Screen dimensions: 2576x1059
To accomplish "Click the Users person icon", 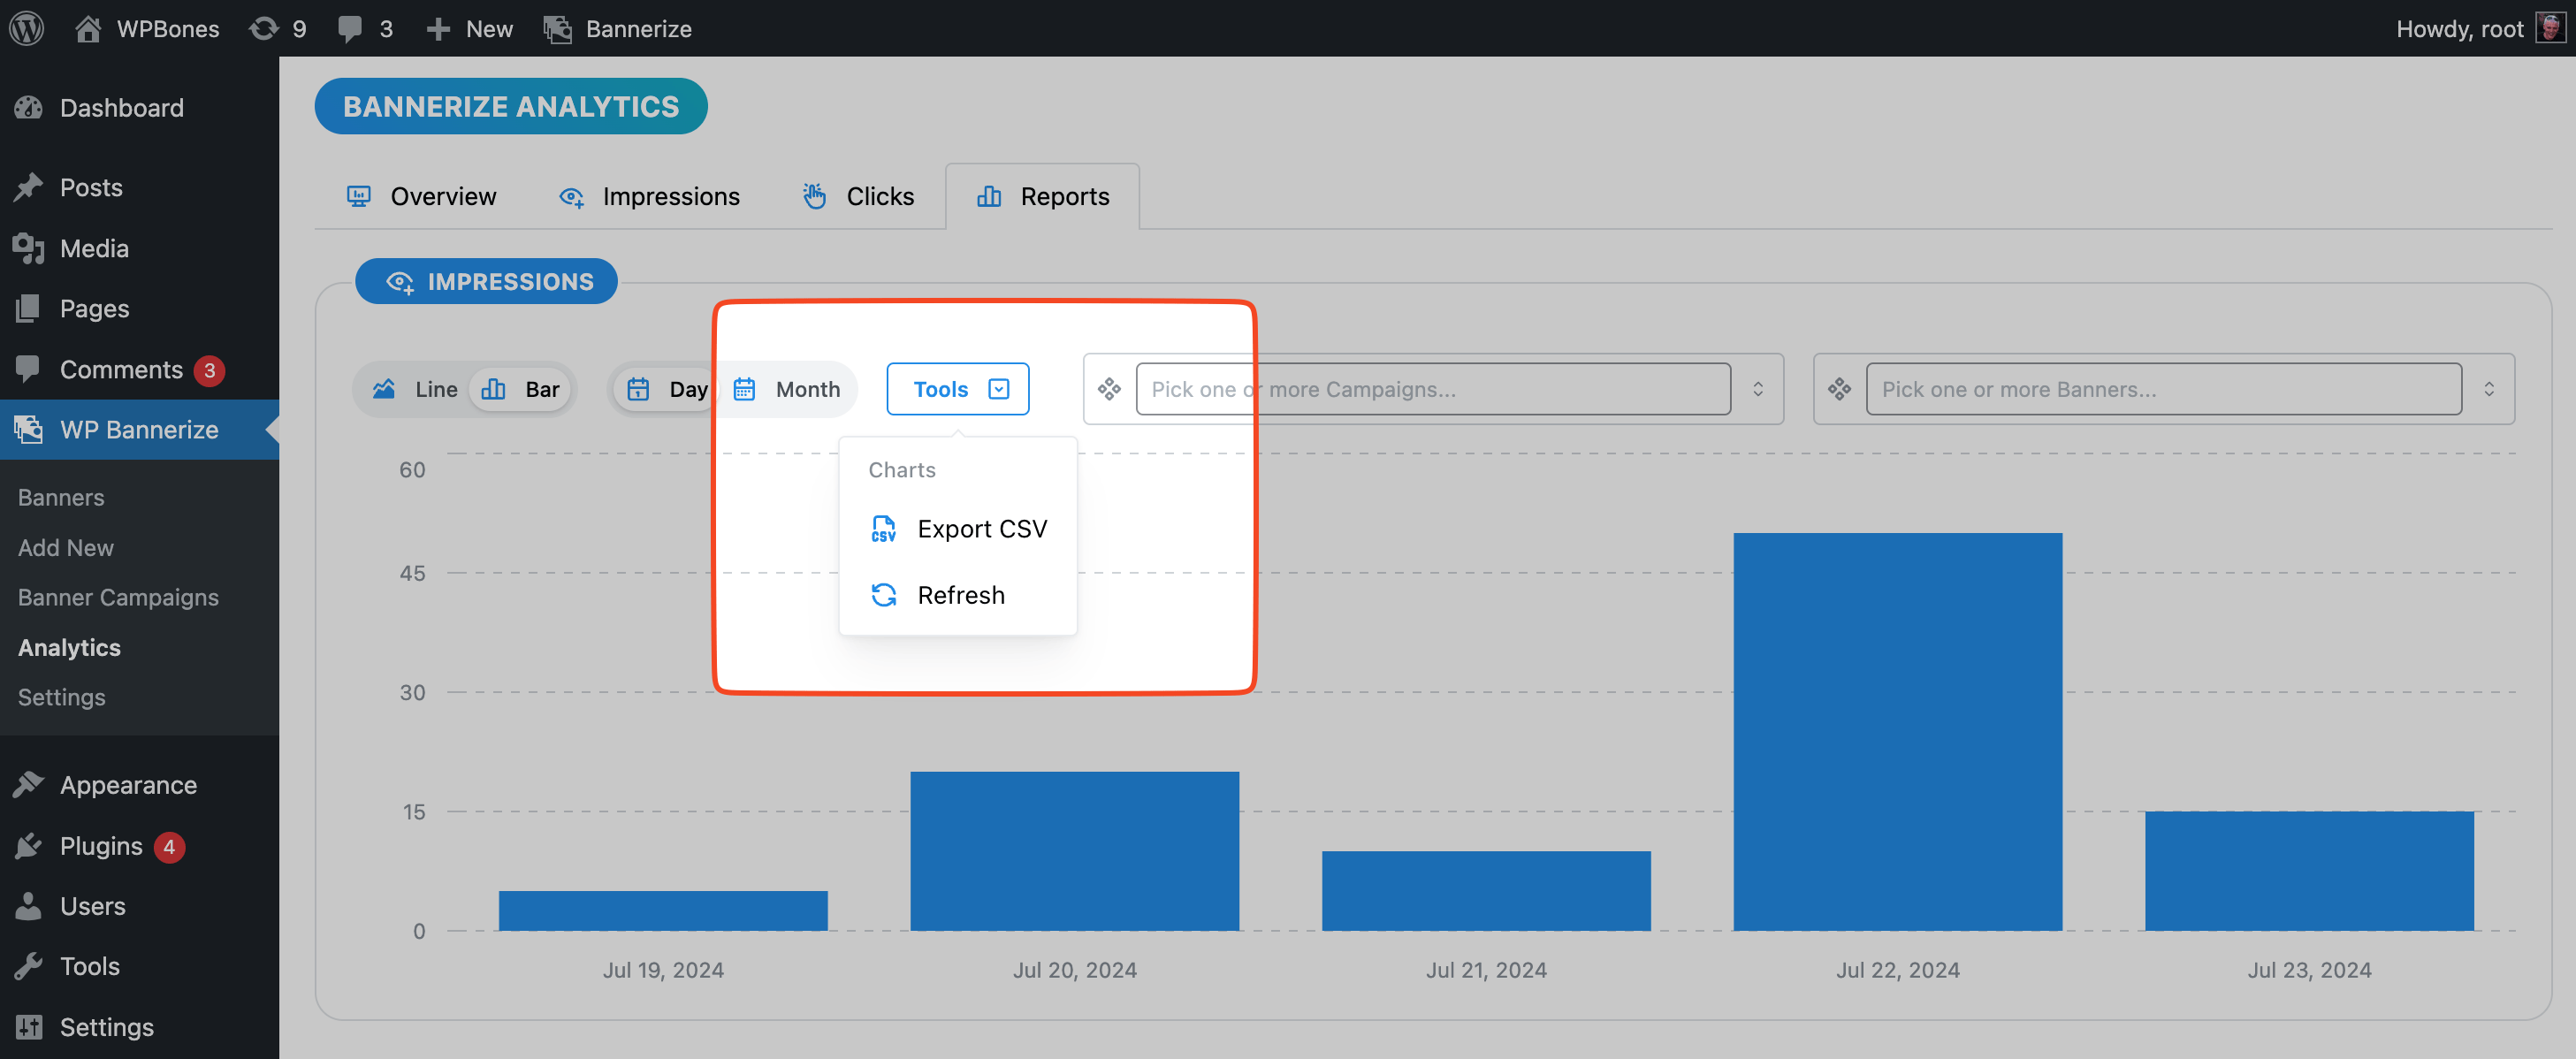I will coord(29,906).
